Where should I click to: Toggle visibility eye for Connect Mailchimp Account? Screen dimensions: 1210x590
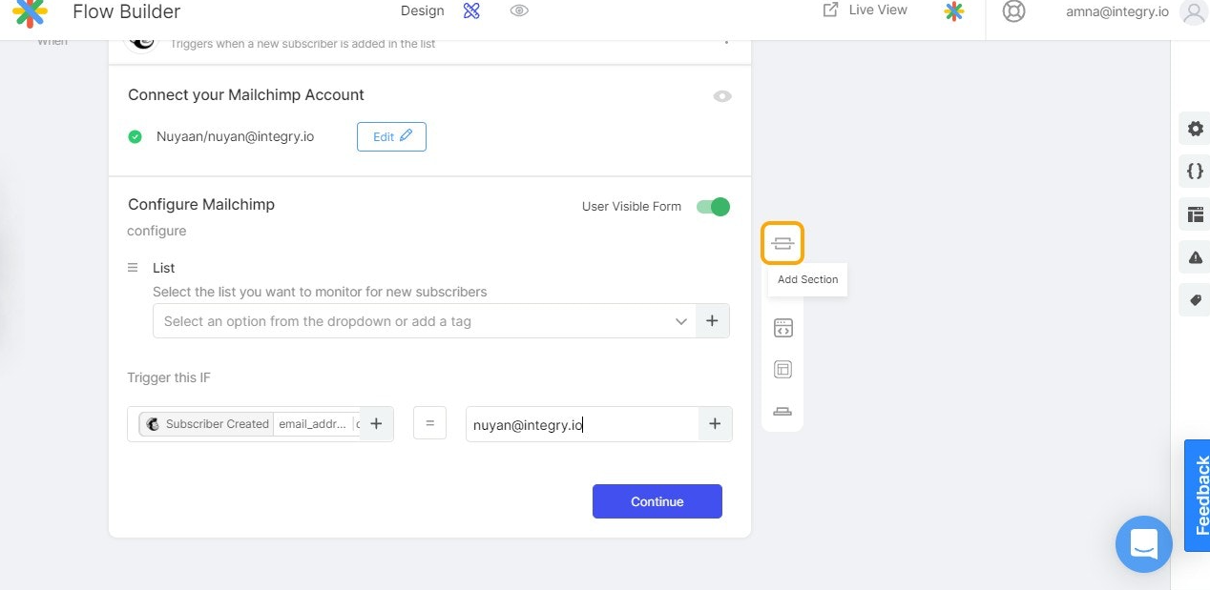click(x=722, y=96)
